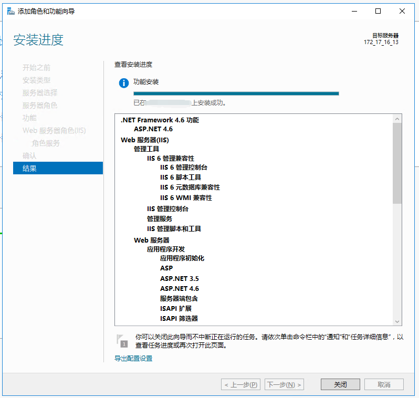This screenshot has width=419, height=398.
Task: Maximize the wizard window
Action: coord(378,11)
